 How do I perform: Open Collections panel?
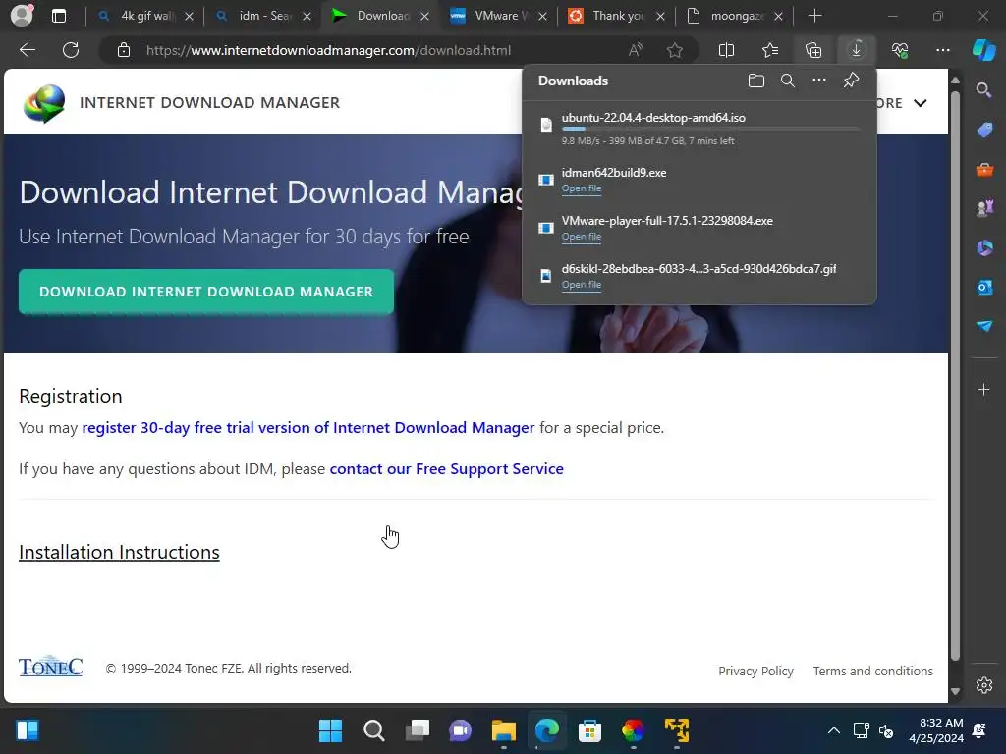click(x=812, y=50)
